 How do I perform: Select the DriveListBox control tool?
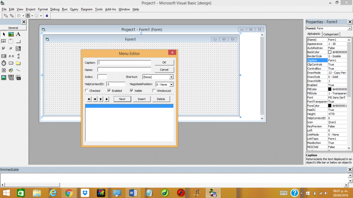click(11, 63)
